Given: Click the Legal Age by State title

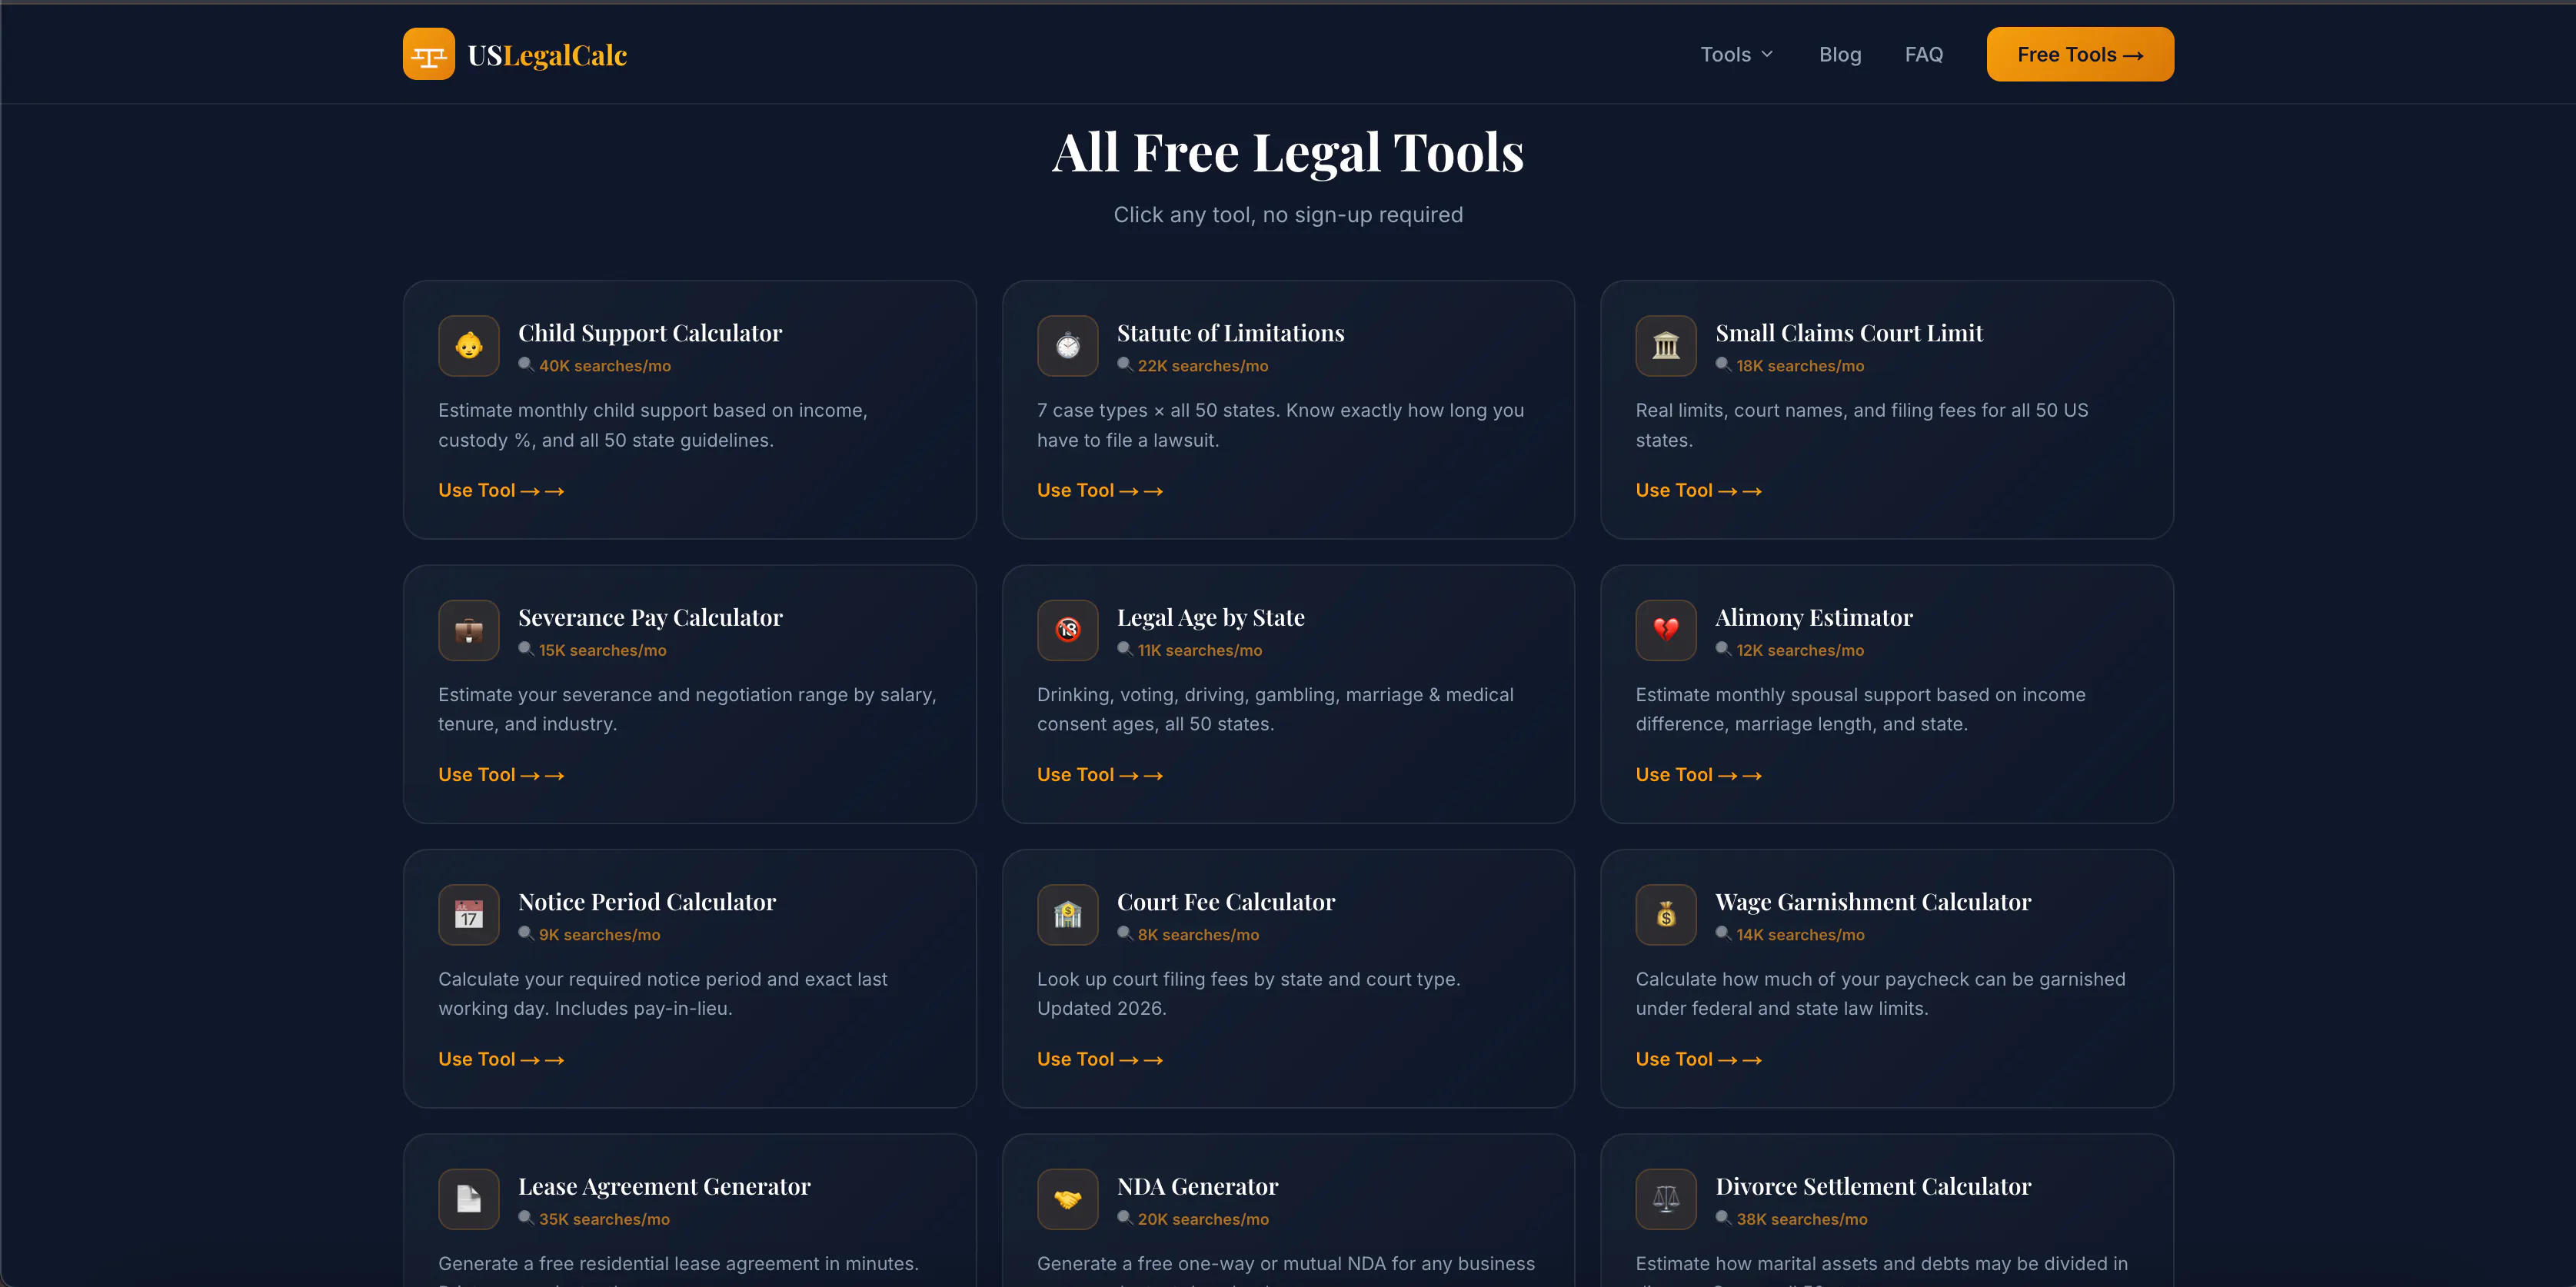Looking at the screenshot, I should 1210,618.
